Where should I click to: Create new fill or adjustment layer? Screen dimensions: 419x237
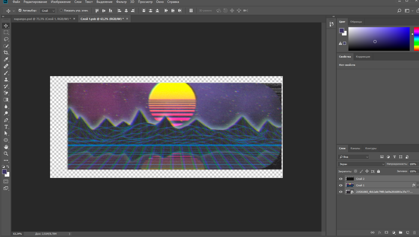394,233
